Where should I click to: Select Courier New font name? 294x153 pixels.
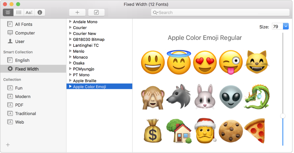tap(85, 34)
